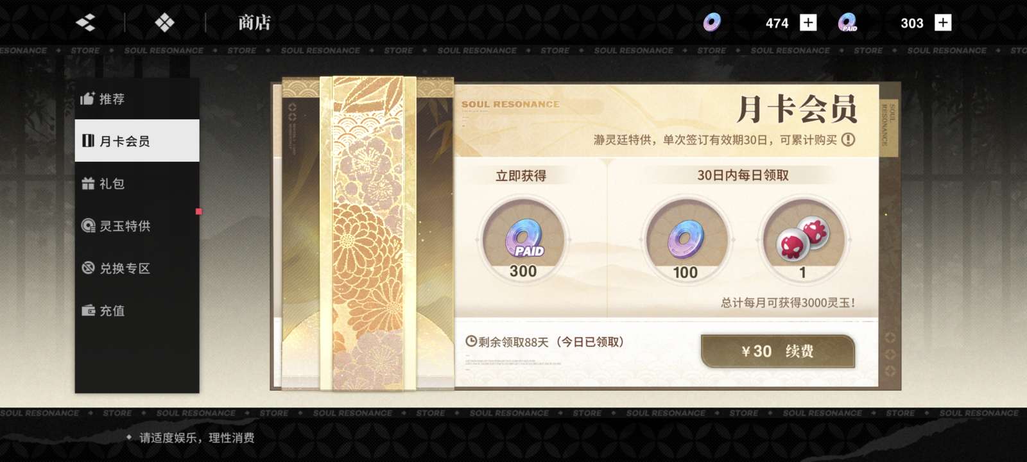The width and height of the screenshot is (1027, 462).
Task: Open the 灵玉特供 sidebar tab
Action: pyautogui.click(x=137, y=226)
